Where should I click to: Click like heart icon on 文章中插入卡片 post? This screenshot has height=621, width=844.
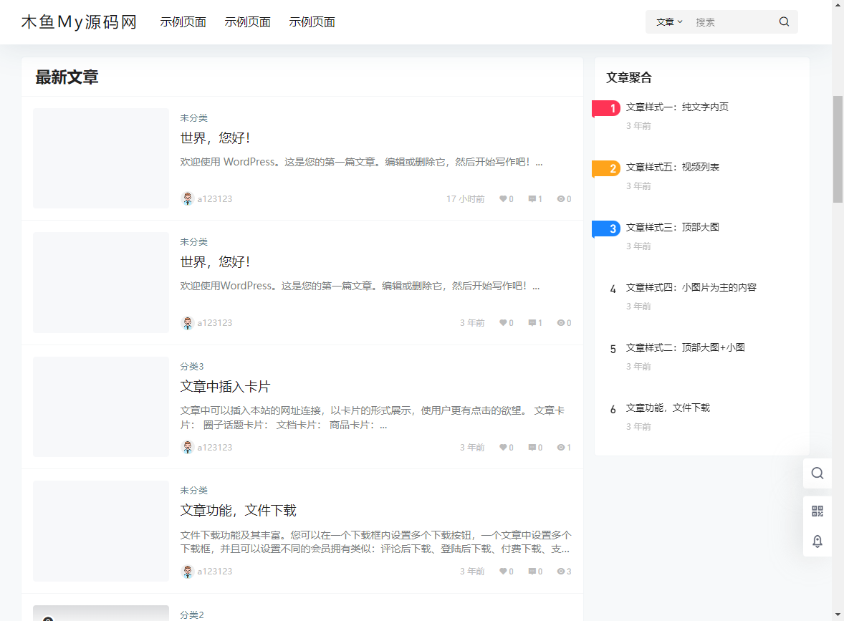(x=503, y=447)
